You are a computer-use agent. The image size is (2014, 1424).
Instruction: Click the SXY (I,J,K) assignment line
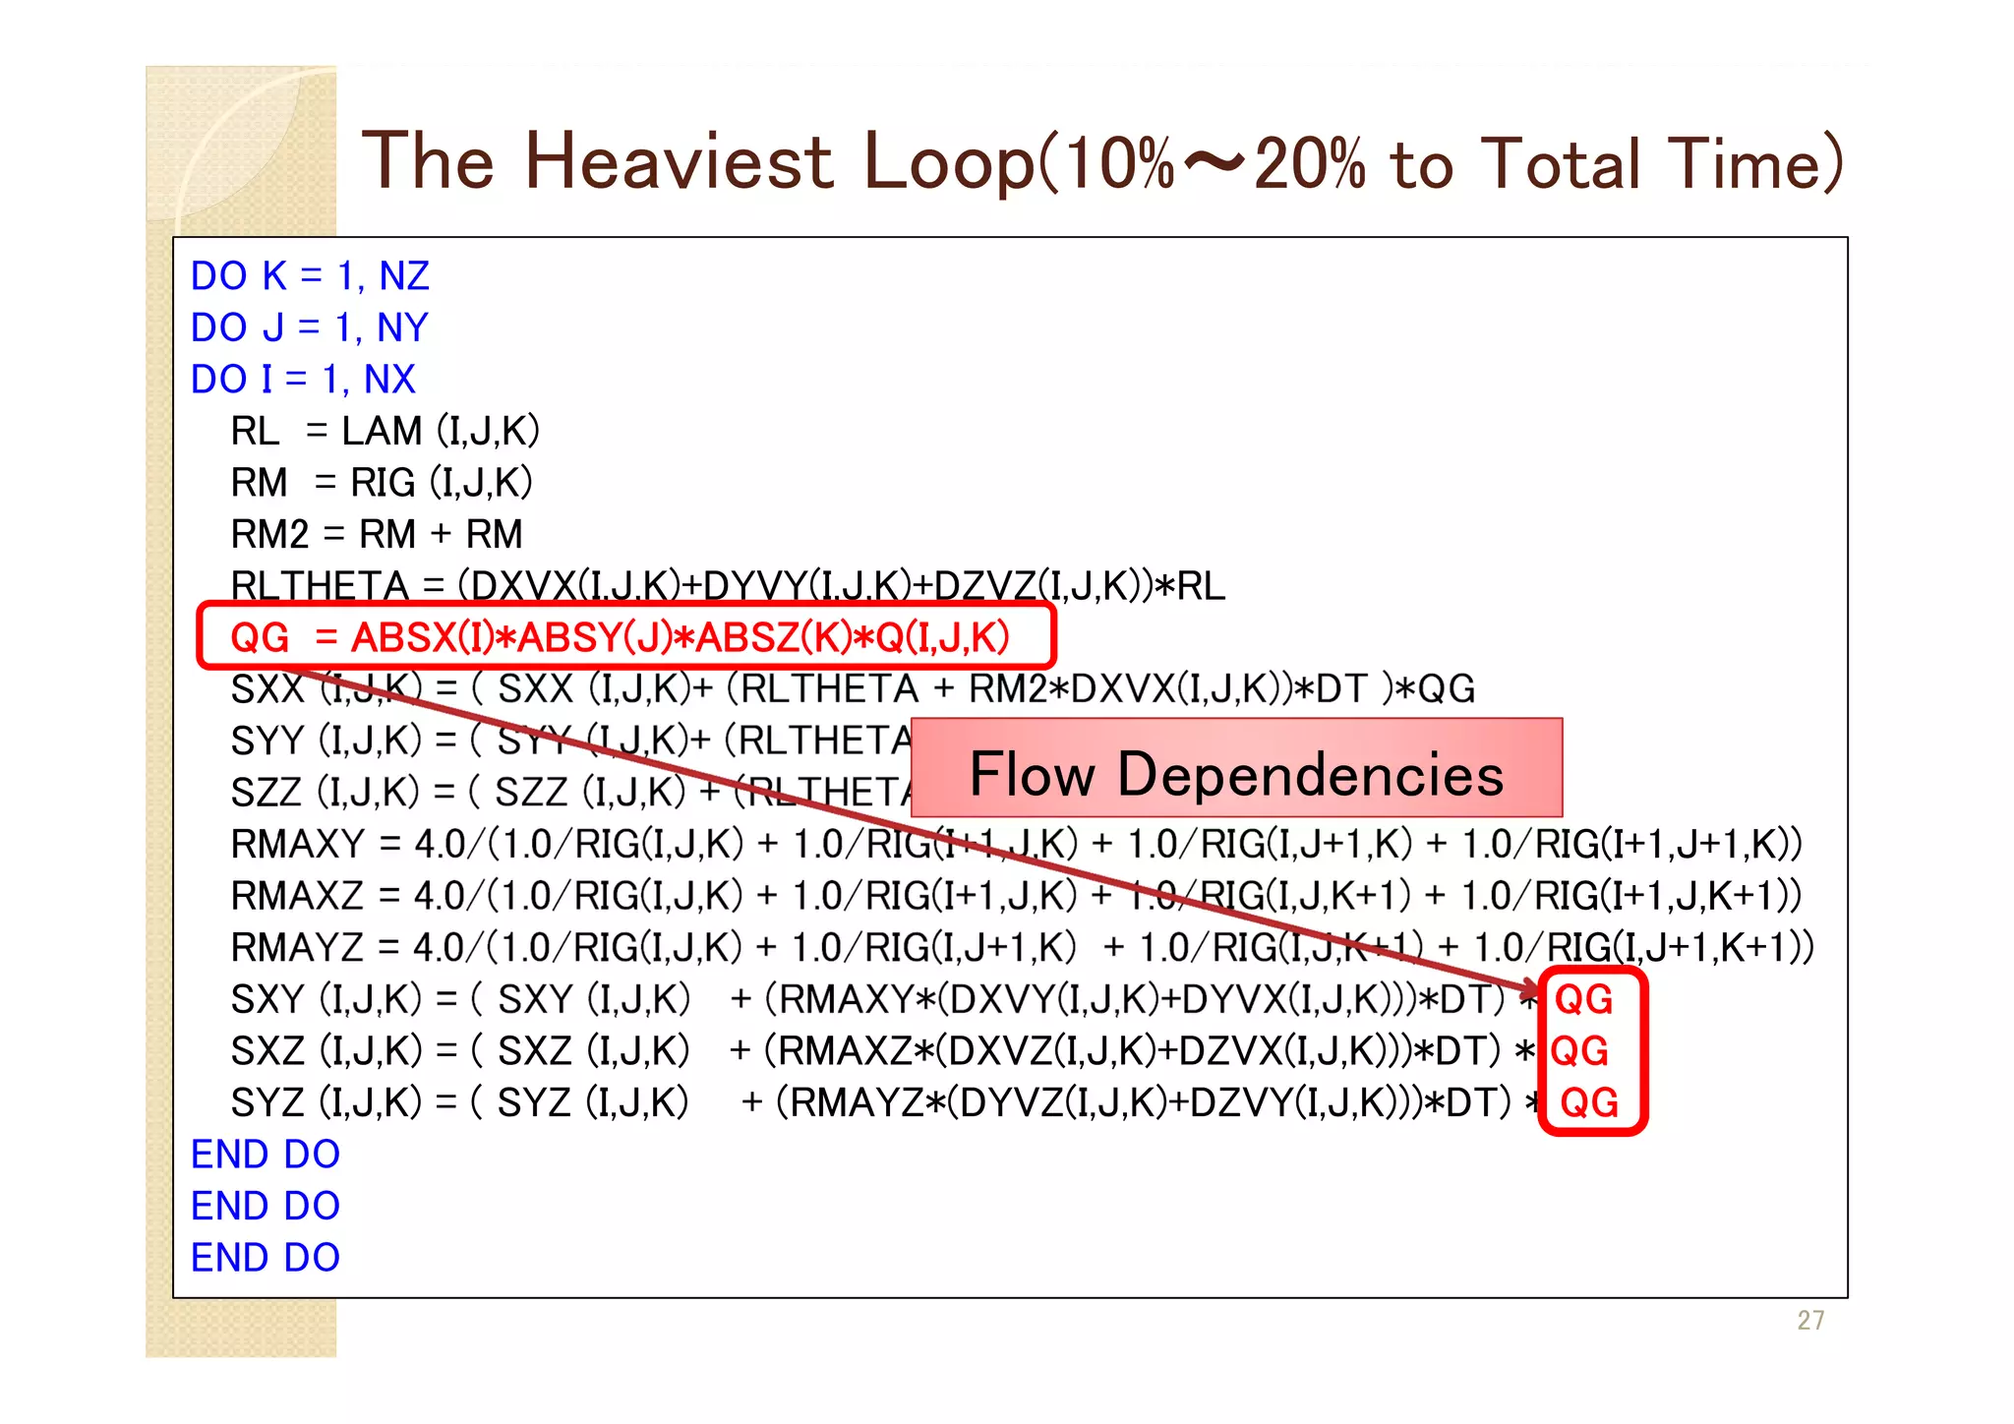coord(921,999)
